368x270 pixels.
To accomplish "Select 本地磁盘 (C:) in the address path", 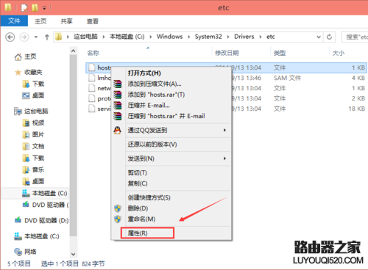I will click(x=127, y=37).
